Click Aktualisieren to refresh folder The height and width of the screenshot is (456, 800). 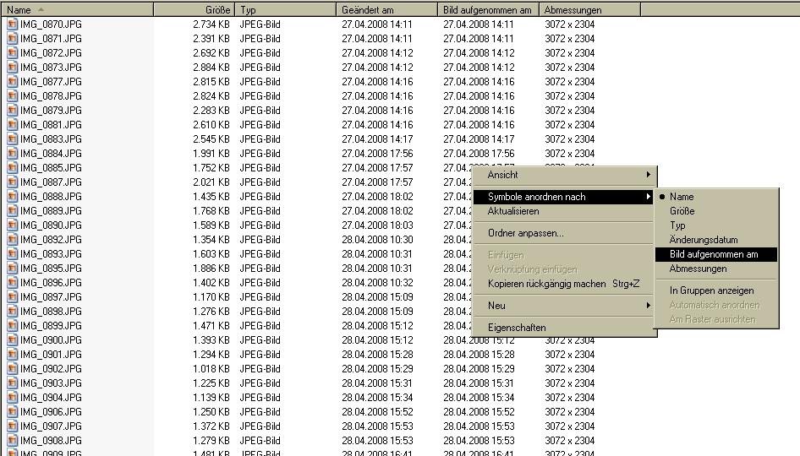[513, 211]
